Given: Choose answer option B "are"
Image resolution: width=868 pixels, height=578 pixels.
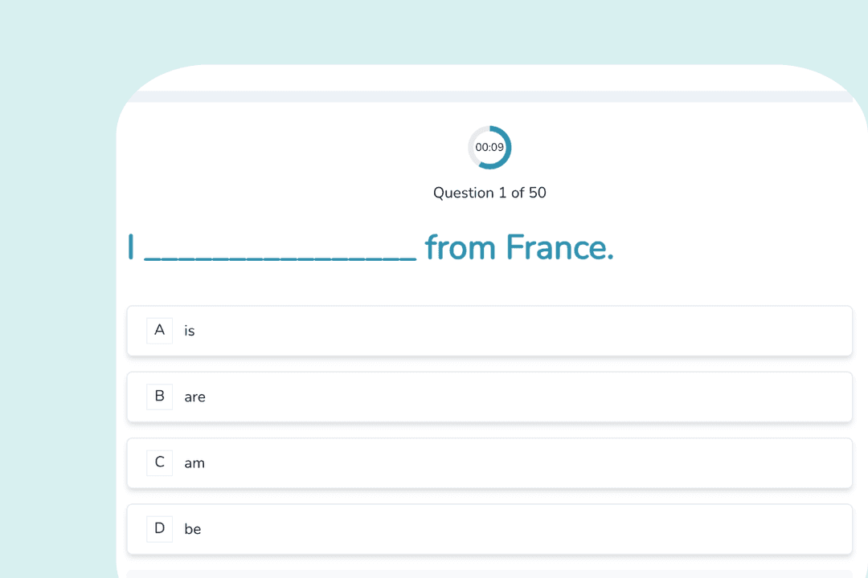Looking at the screenshot, I should (489, 397).
